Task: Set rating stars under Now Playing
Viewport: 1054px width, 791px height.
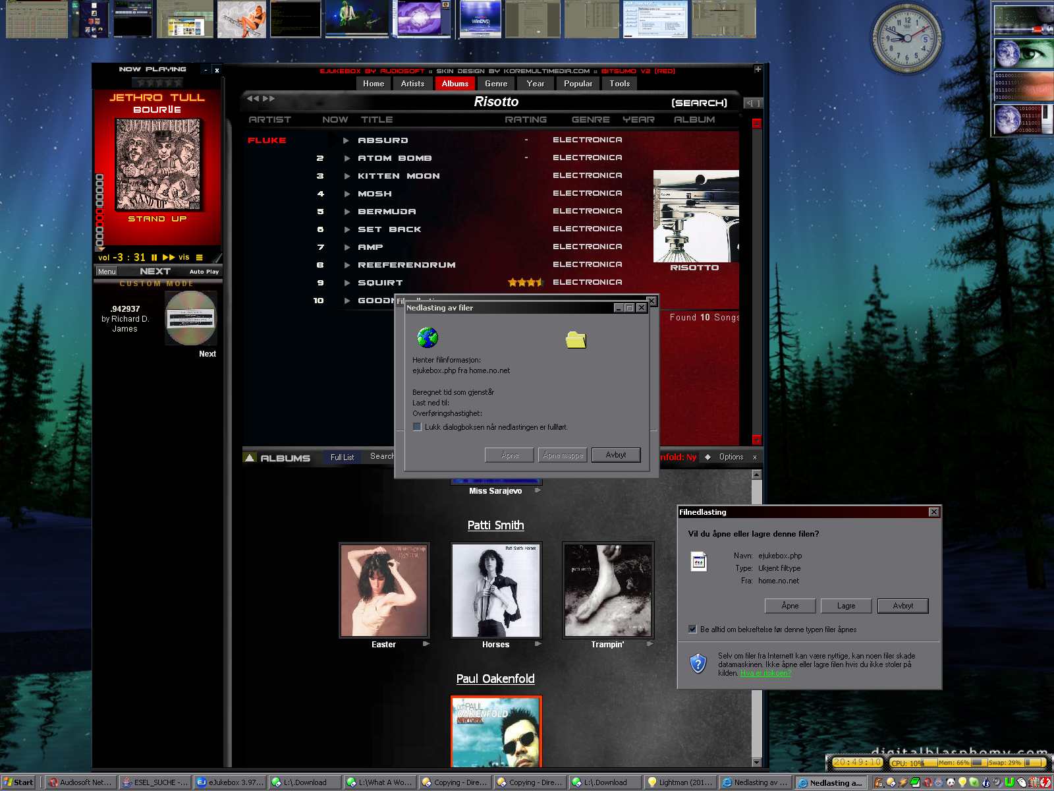Action: [x=157, y=83]
